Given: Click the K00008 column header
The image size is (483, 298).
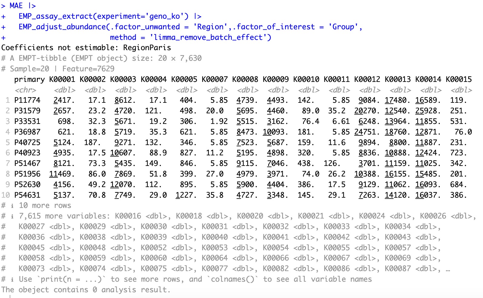Looking at the screenshot, I should (x=245, y=79).
